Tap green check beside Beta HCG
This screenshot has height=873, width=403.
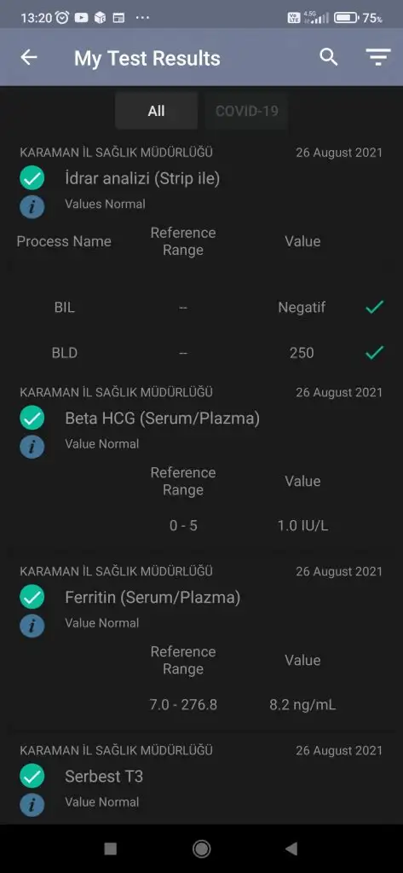coord(32,418)
